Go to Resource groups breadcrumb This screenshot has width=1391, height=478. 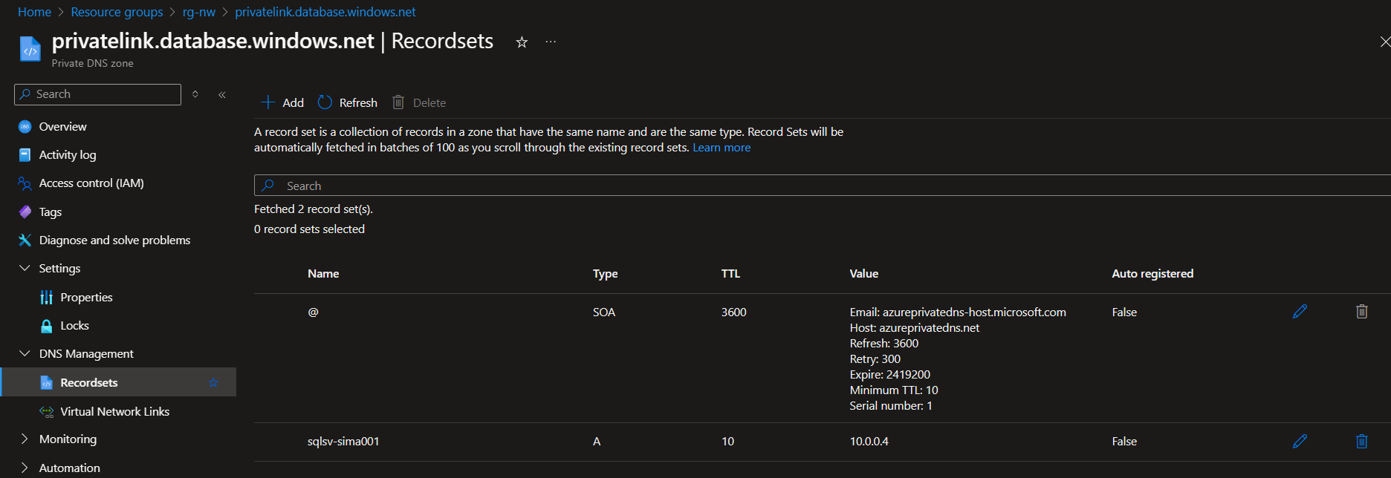[117, 12]
